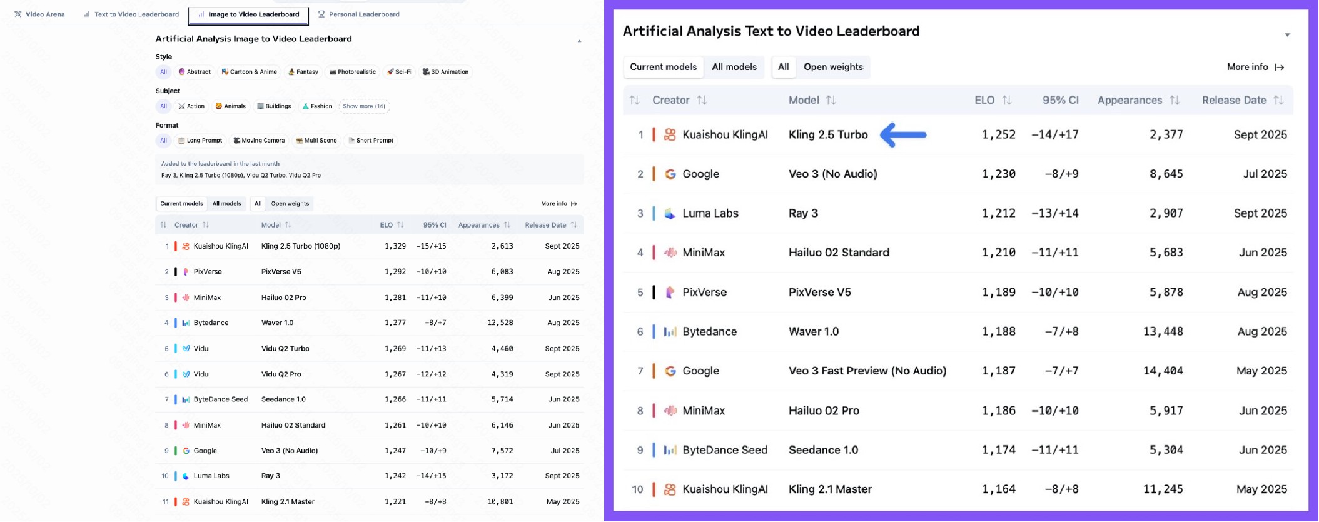Sort by Model in Image to Video table
This screenshot has width=1319, height=522.
pyautogui.click(x=276, y=225)
